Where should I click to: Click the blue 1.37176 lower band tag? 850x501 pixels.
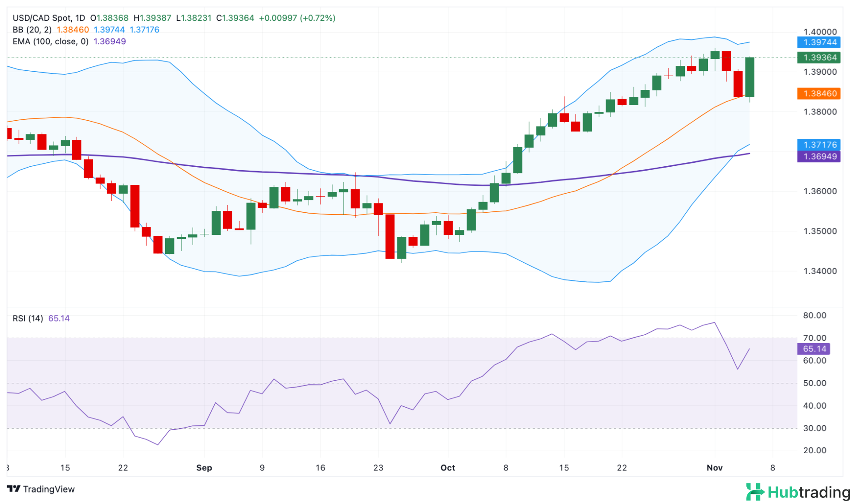tap(819, 145)
